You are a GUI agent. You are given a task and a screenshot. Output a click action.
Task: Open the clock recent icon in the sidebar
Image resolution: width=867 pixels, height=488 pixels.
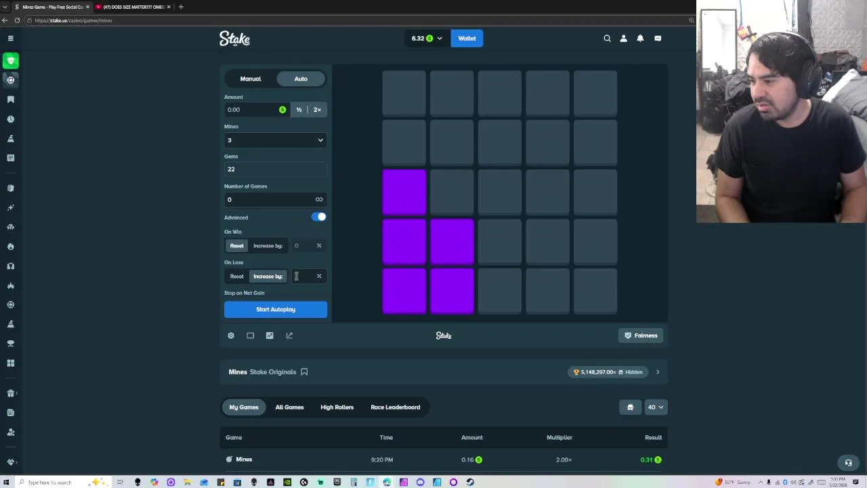point(10,119)
